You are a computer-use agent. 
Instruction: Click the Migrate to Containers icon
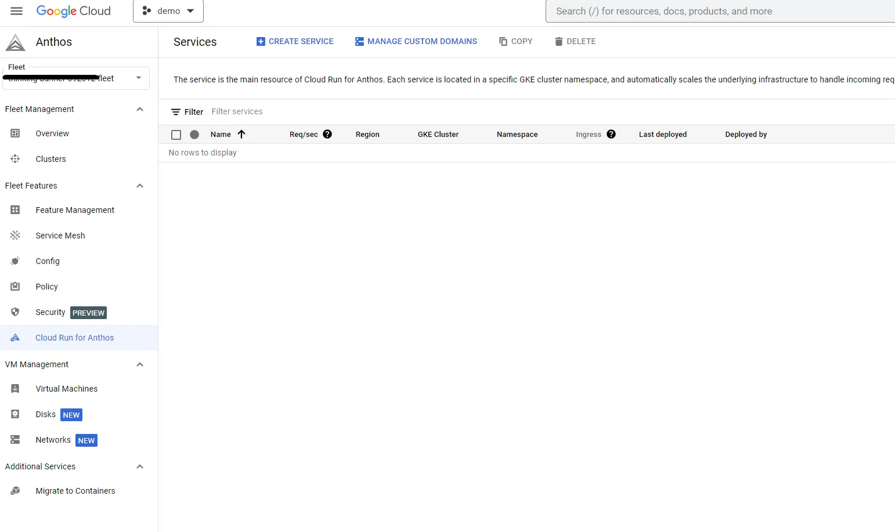pyautogui.click(x=15, y=491)
